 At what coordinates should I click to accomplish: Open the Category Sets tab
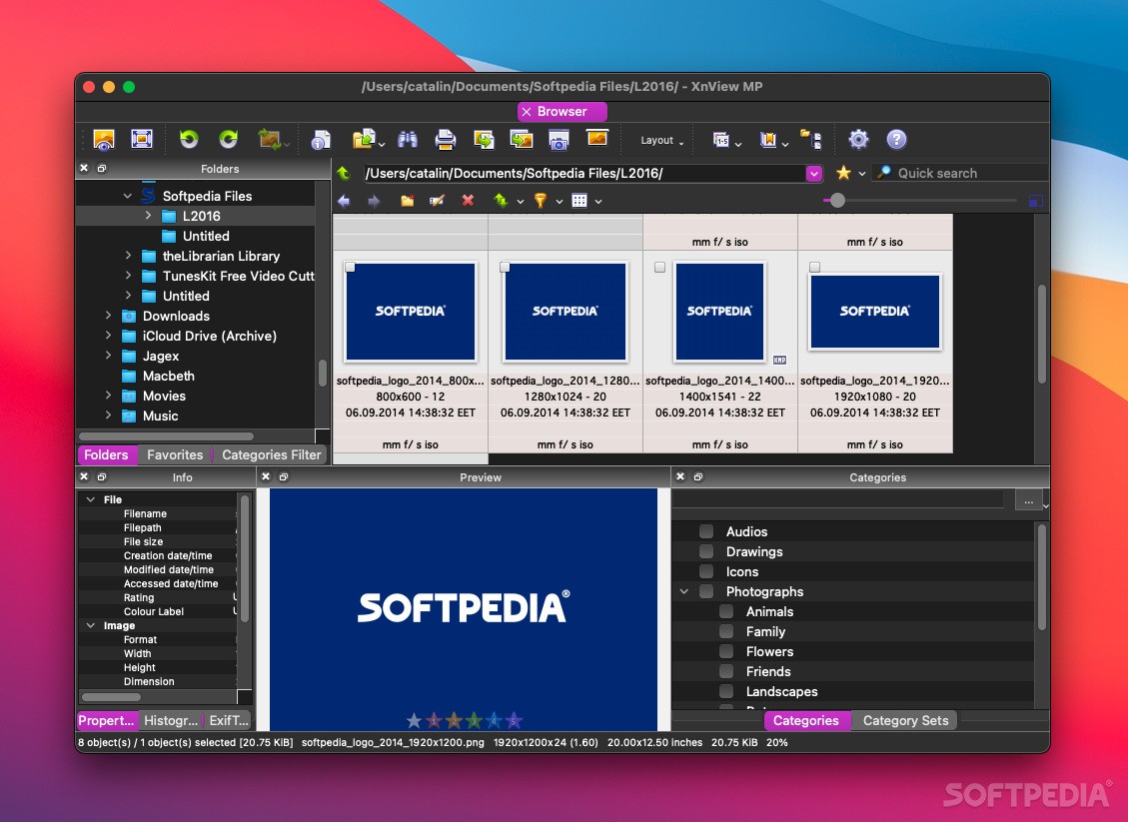coord(905,720)
